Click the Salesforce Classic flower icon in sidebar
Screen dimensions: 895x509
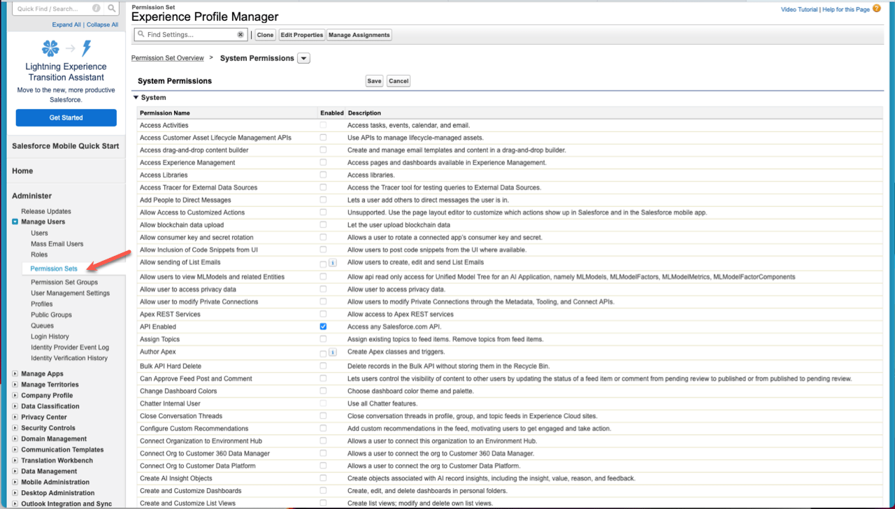point(51,48)
